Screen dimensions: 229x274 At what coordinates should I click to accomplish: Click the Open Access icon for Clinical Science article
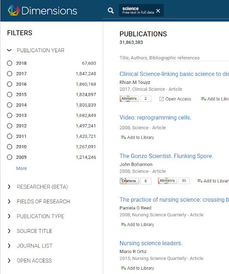(x=161, y=99)
